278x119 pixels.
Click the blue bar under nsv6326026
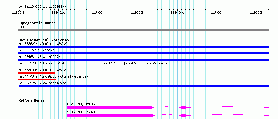(x=144, y=47)
